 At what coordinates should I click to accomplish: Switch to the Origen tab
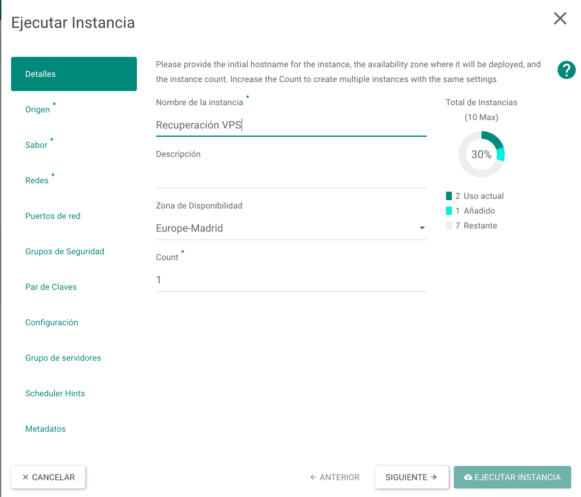pos(38,109)
